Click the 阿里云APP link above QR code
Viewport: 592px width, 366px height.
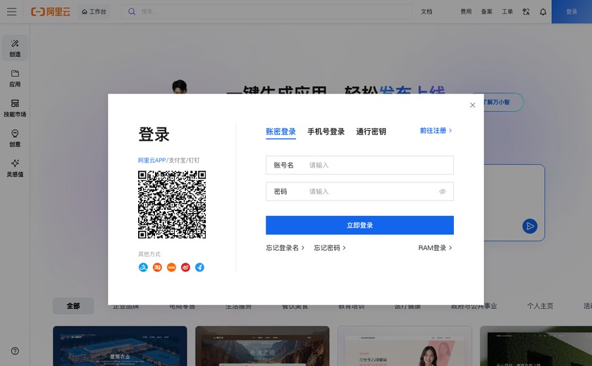(152, 160)
